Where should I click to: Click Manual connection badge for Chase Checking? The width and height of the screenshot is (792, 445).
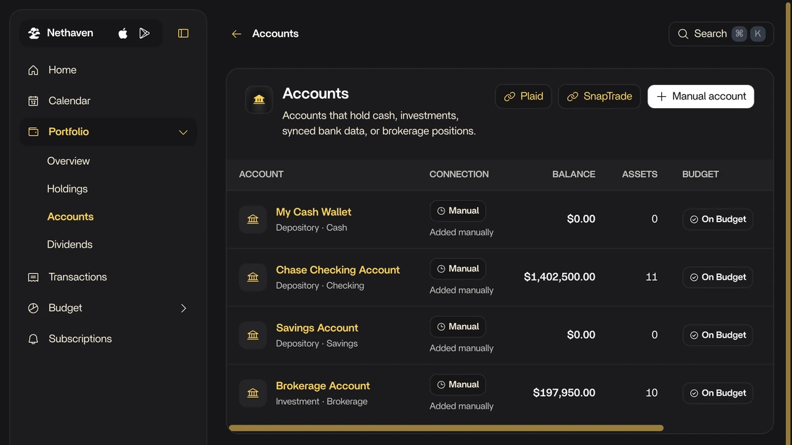[x=458, y=269]
